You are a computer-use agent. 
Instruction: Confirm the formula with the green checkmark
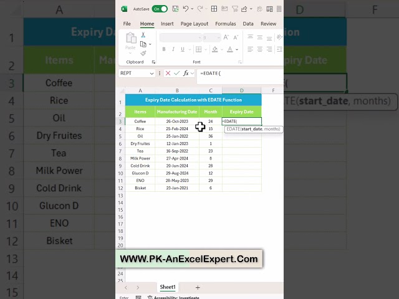(x=176, y=74)
